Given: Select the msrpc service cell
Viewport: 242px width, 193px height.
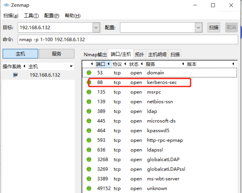Looking at the screenshot, I should [x=154, y=92].
